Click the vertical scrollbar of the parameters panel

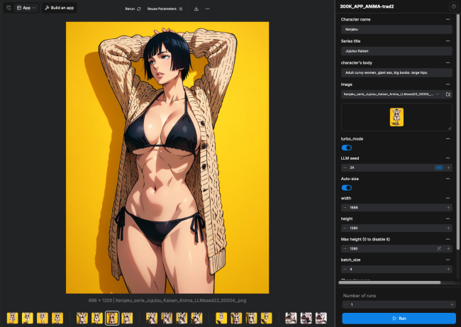click(457, 133)
